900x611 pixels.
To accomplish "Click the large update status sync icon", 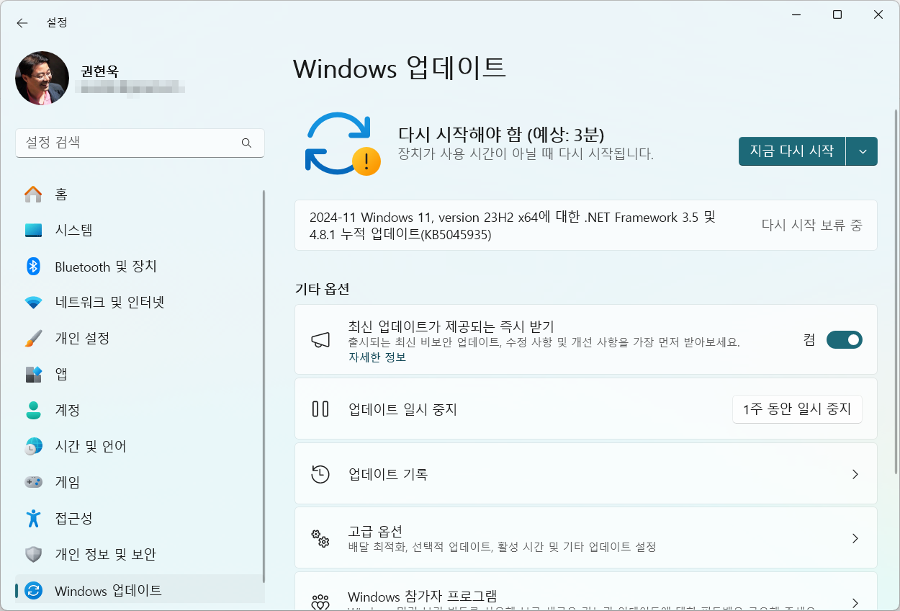I will coord(342,144).
